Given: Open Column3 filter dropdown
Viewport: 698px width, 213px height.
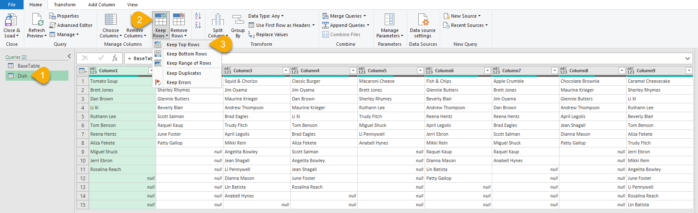Looking at the screenshot, I should coord(286,71).
